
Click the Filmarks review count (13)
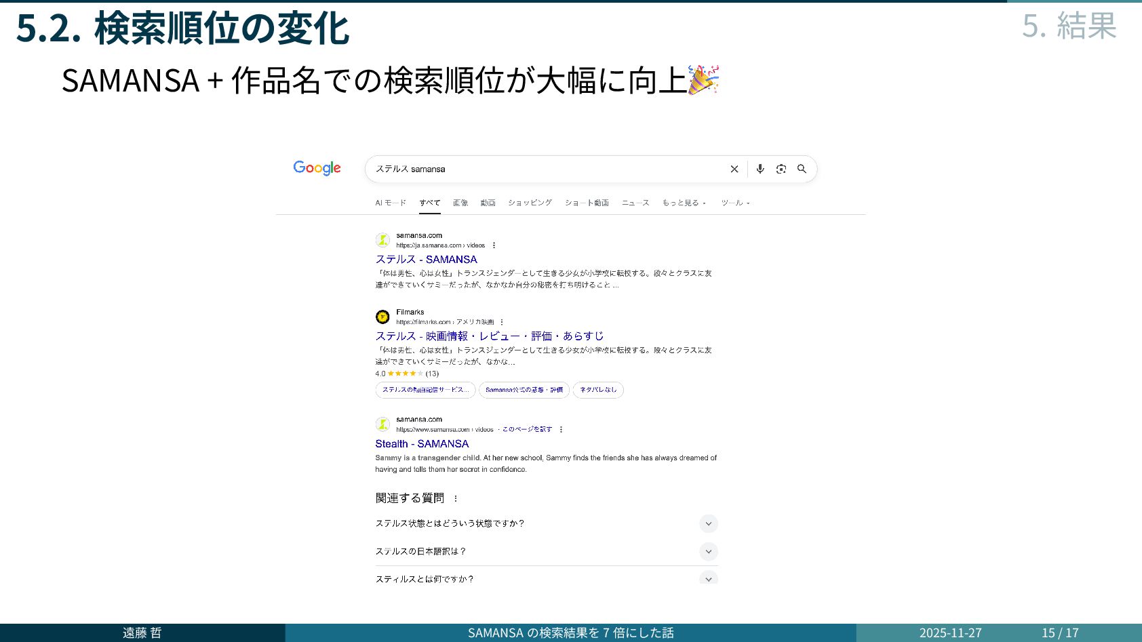point(432,374)
